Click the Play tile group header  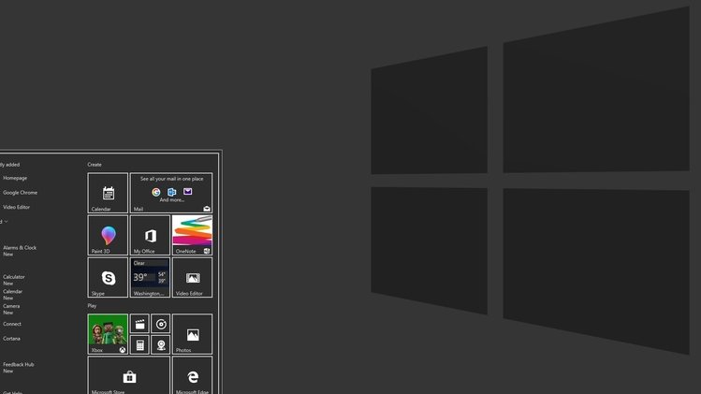[x=92, y=306]
